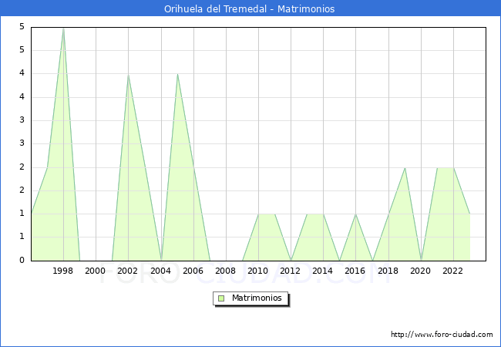Open the http://www.foro-ciudad.com link

point(442,334)
